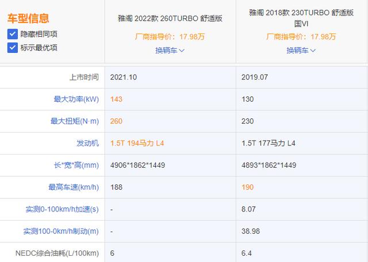Click the 车型信息 heading

coord(28,18)
